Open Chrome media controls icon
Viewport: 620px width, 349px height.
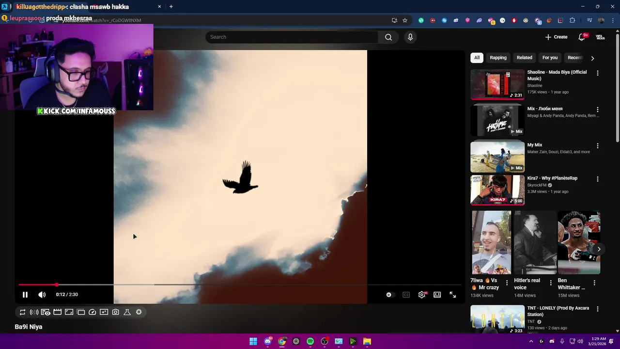tap(589, 20)
